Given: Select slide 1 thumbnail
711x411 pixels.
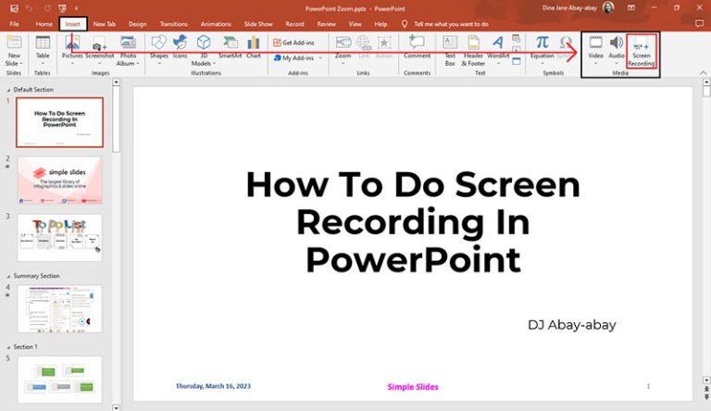Looking at the screenshot, I should coord(59,122).
